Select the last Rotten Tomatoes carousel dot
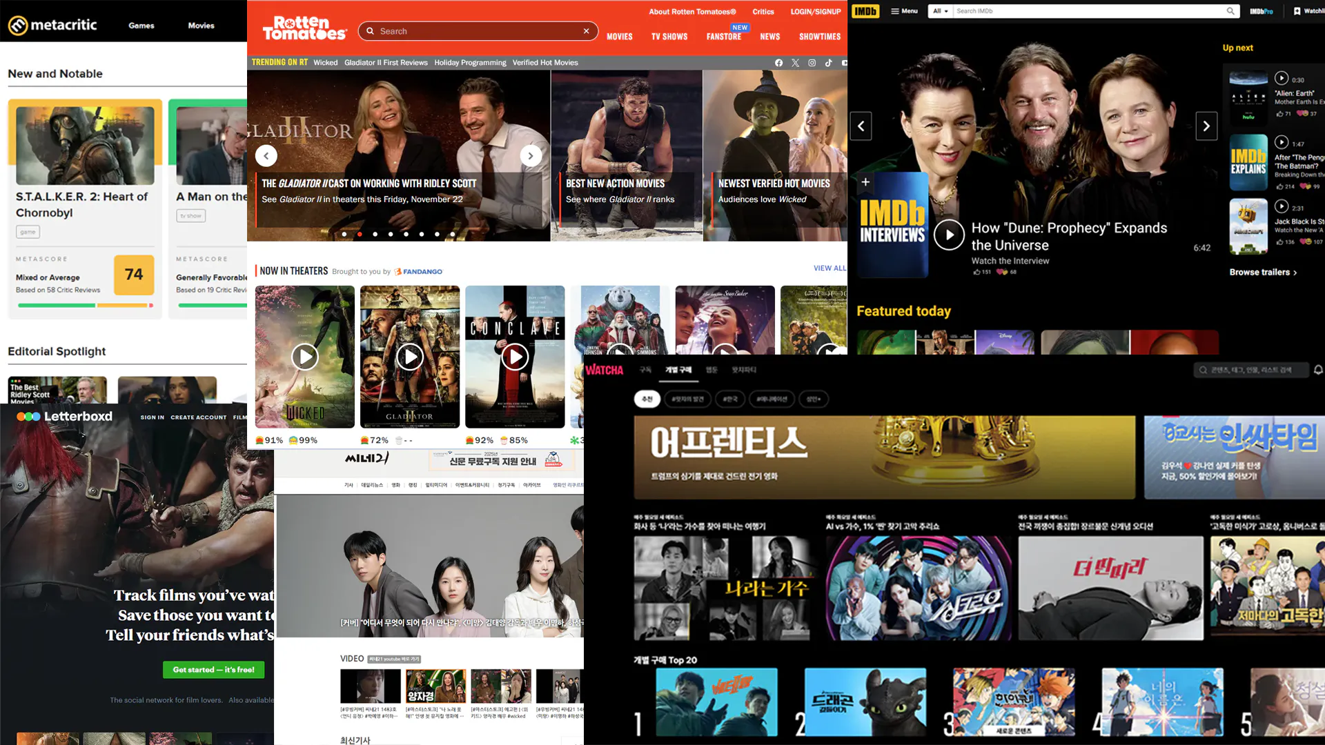This screenshot has width=1325, height=745. tap(452, 234)
